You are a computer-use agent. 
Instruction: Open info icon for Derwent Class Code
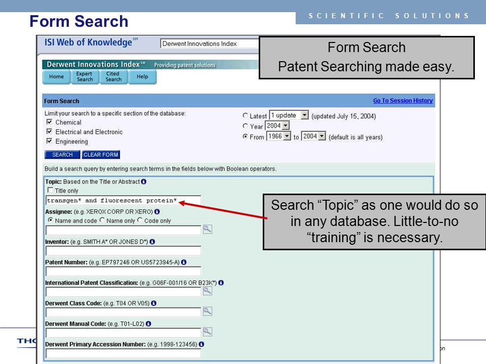pos(154,303)
